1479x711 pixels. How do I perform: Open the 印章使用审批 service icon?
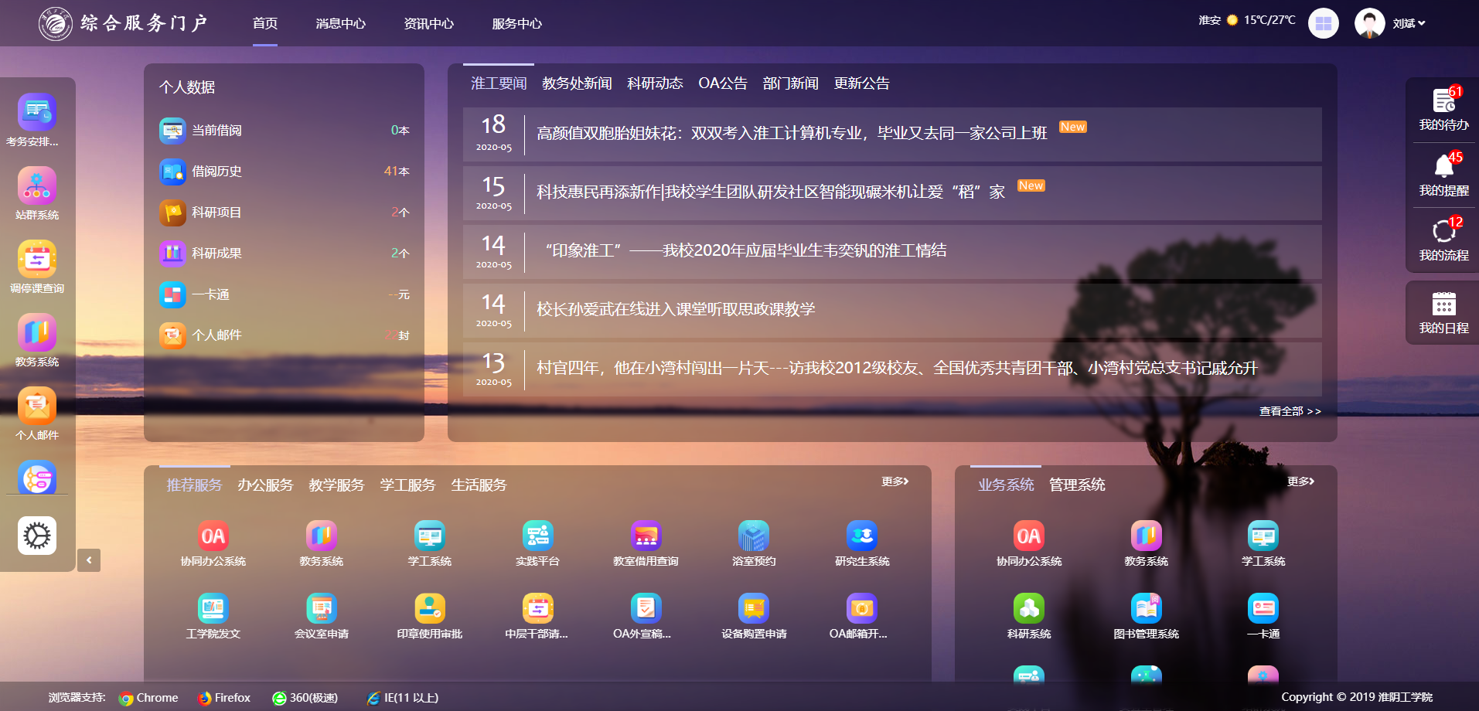[x=429, y=609]
